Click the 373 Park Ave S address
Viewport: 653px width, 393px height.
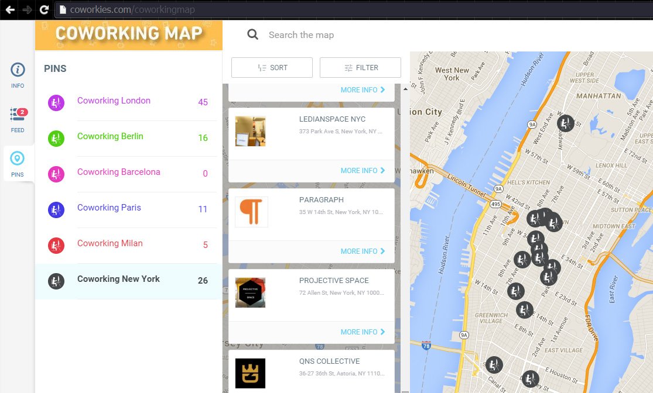(341, 132)
